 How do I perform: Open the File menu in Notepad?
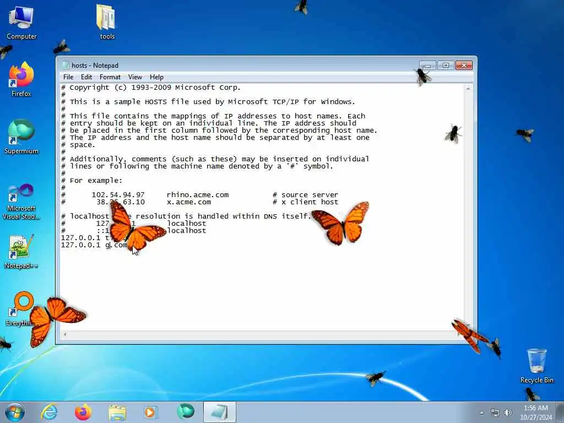(68, 77)
